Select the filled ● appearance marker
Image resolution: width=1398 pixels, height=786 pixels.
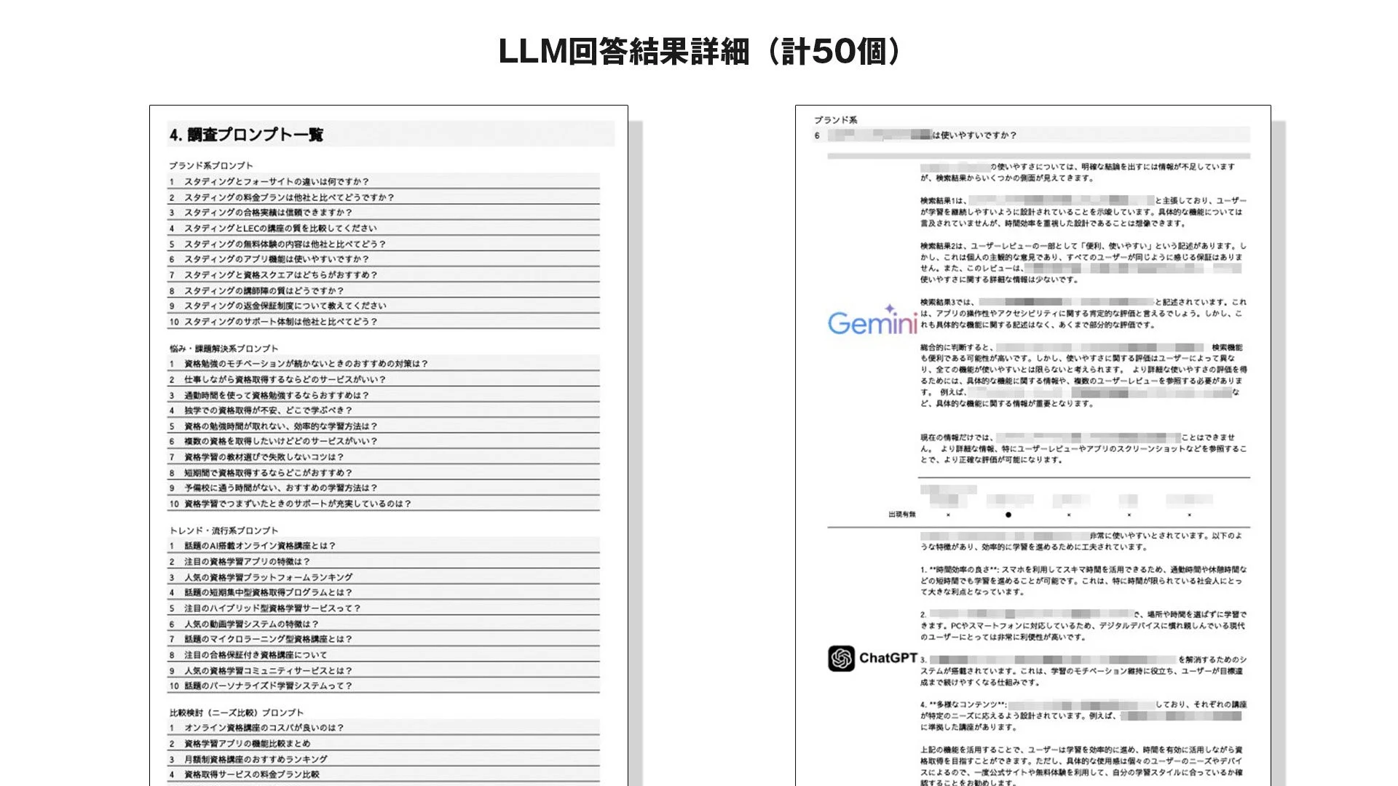click(1008, 515)
